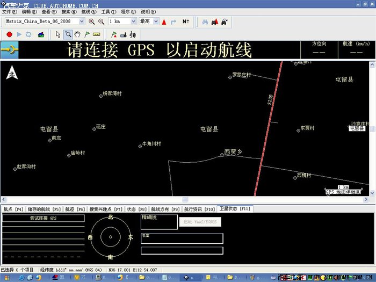The width and height of the screenshot is (376, 282).
Task: Click the 尝试连接 GPS button
Action: [43, 218]
